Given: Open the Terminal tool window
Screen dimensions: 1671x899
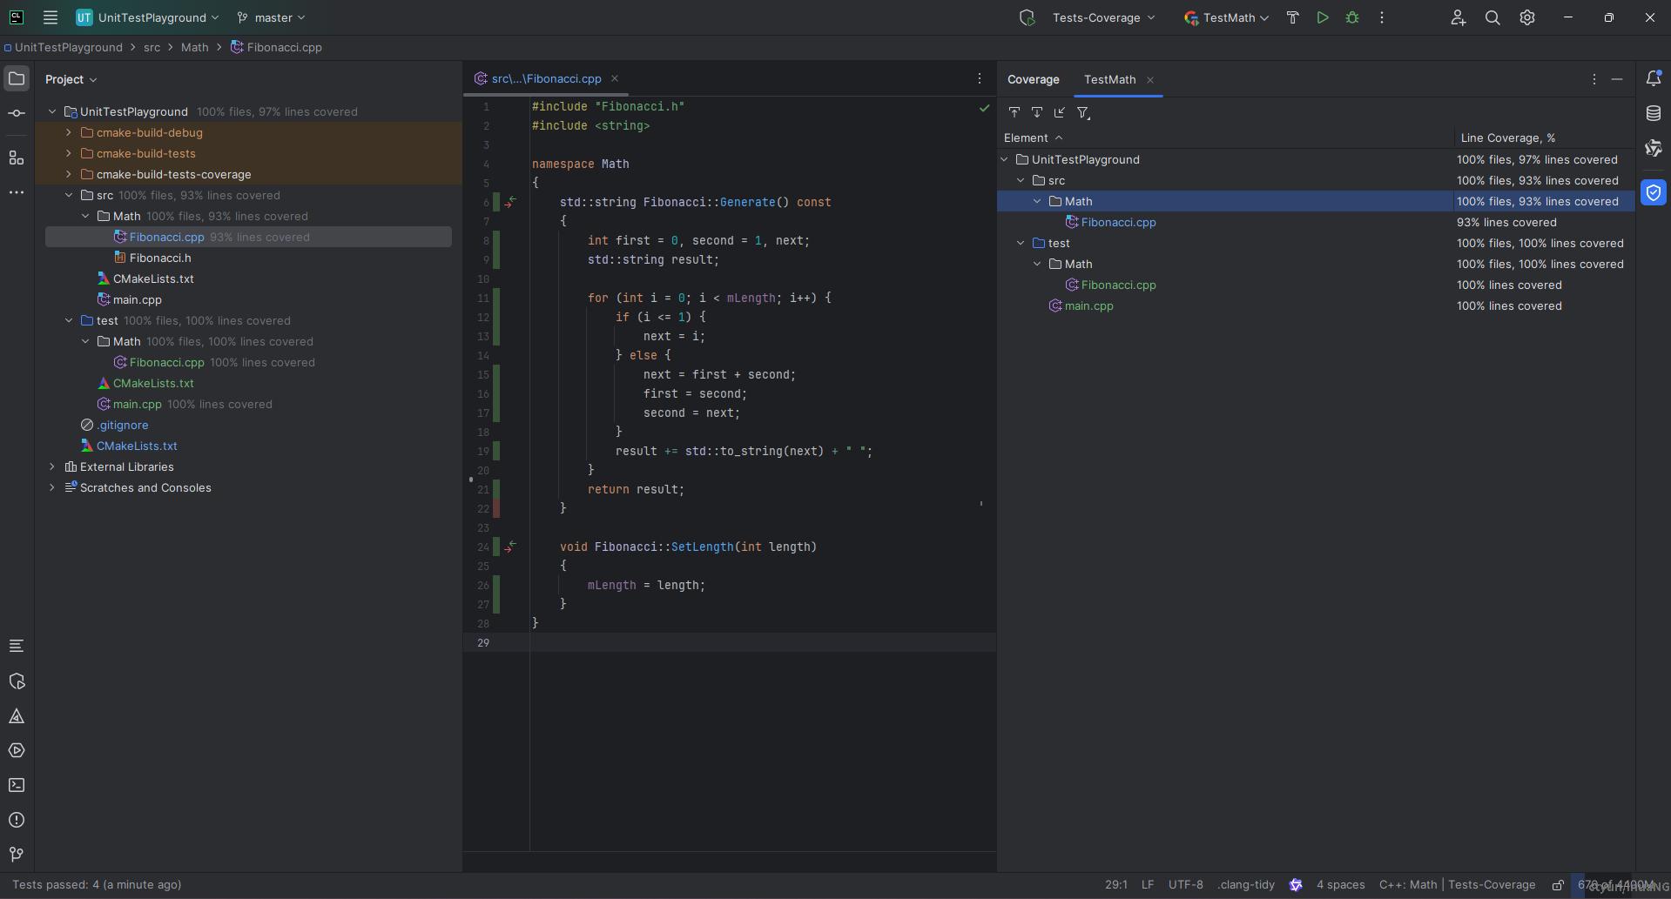Looking at the screenshot, I should [x=17, y=785].
